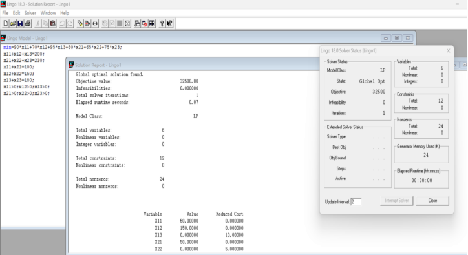This screenshot has width=468, height=255.
Task: Click the Solution Report window title icon
Action: [71, 65]
